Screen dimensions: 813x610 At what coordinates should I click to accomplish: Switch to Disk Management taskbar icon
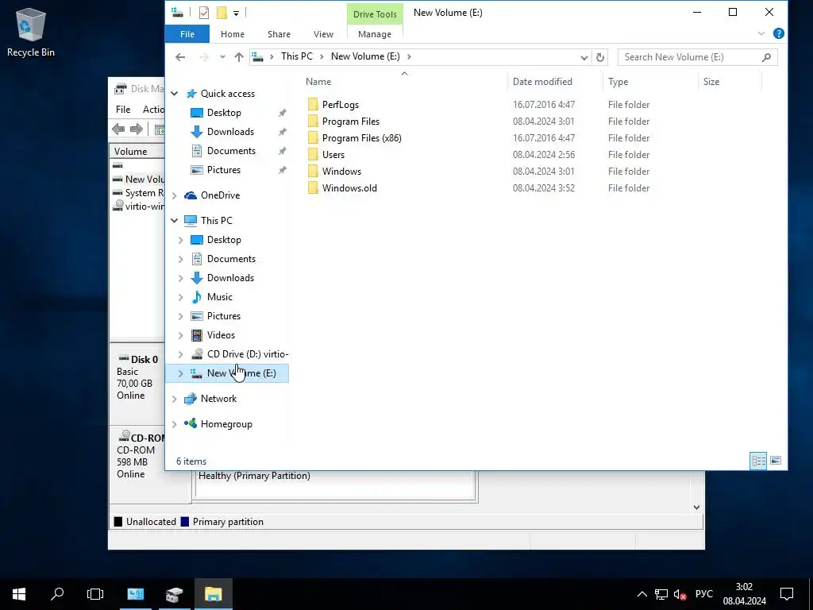coord(174,594)
